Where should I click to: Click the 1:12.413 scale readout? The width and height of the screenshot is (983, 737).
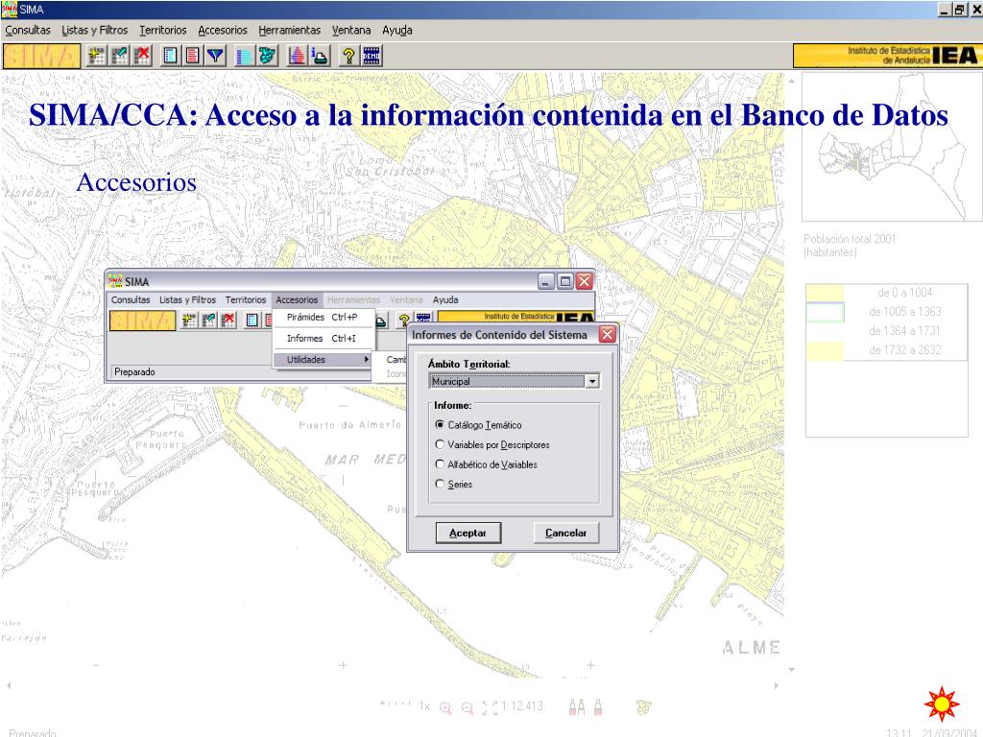(x=521, y=706)
